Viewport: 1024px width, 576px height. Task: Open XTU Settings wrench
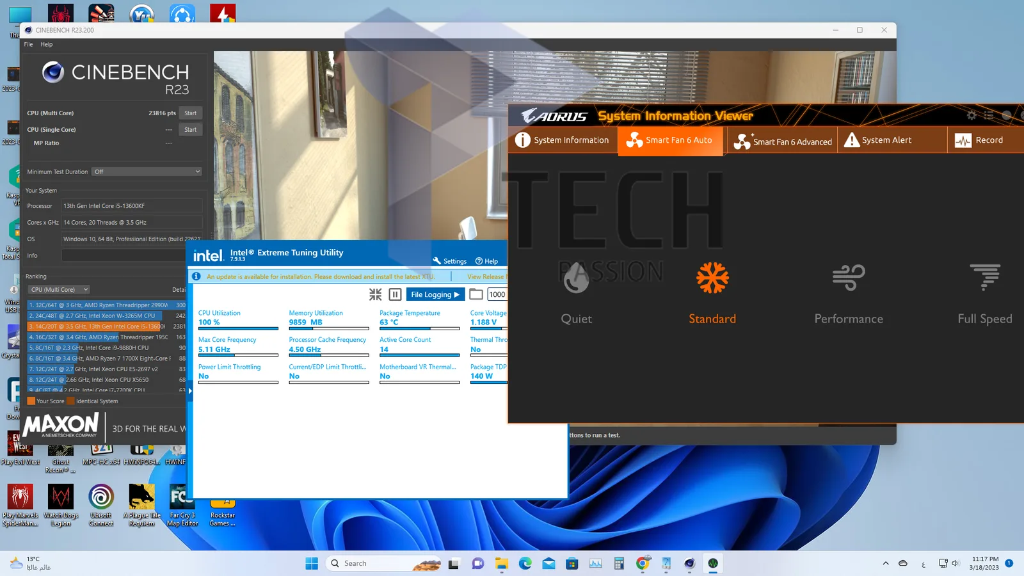click(449, 261)
